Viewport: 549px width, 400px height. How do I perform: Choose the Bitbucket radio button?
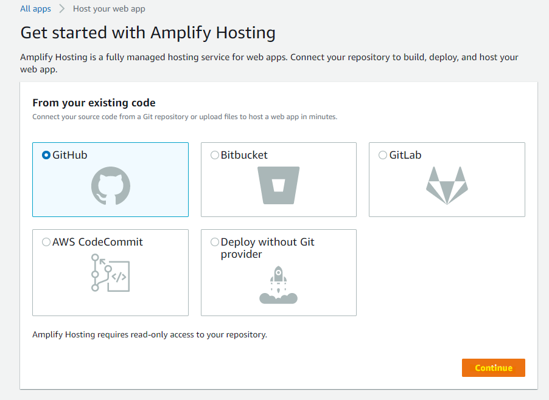(214, 155)
